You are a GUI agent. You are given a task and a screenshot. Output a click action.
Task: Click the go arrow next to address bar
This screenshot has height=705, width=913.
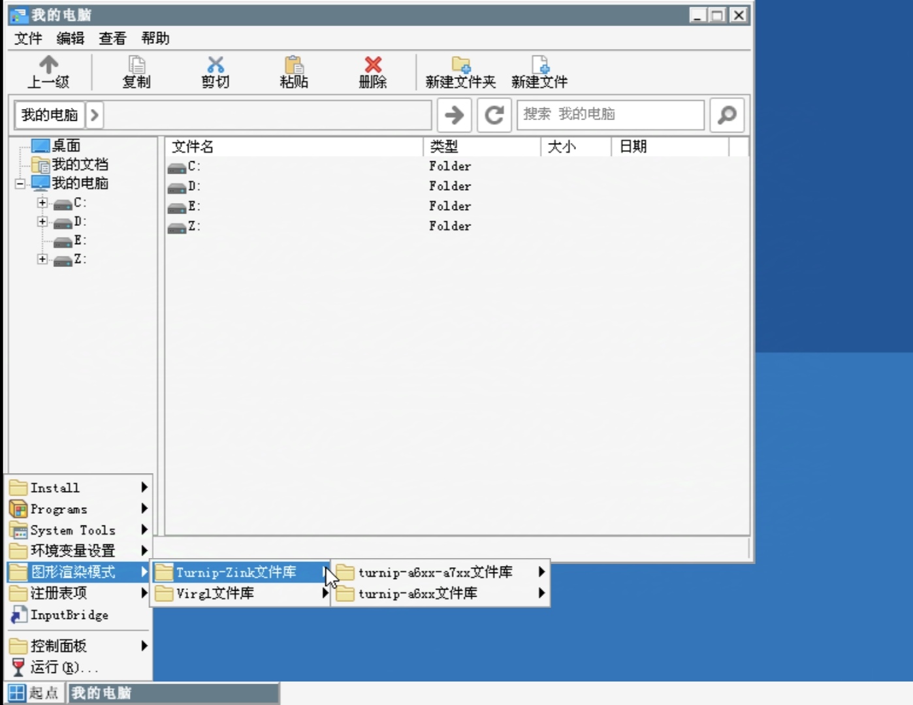point(455,115)
